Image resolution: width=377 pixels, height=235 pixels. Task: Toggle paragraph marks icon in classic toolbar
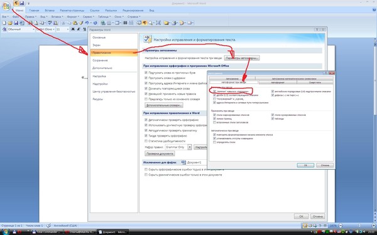click(145, 23)
